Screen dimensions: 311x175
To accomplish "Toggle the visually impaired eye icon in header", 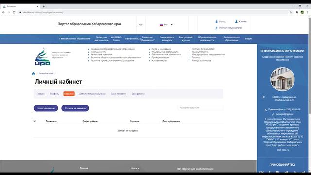I will click(x=141, y=25).
